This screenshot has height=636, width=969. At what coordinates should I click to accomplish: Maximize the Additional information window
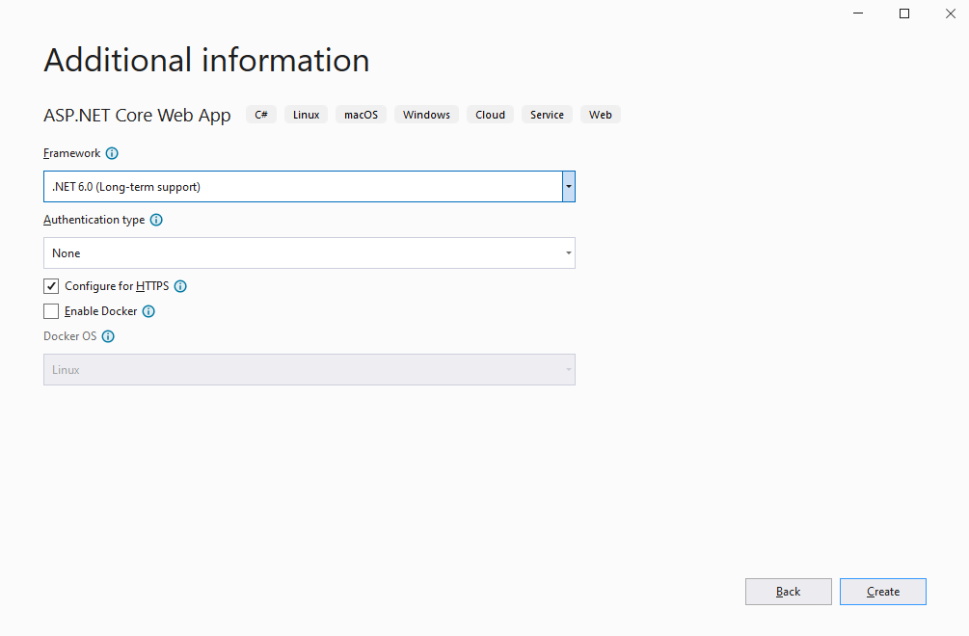pyautogui.click(x=904, y=13)
